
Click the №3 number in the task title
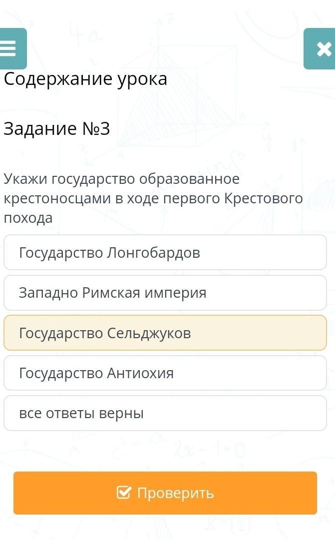pos(94,129)
